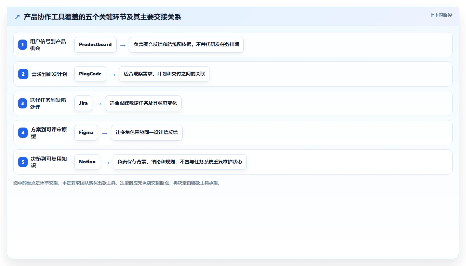Click the 用户信号到产品机会 step label
This screenshot has width=466, height=266.
click(48, 45)
